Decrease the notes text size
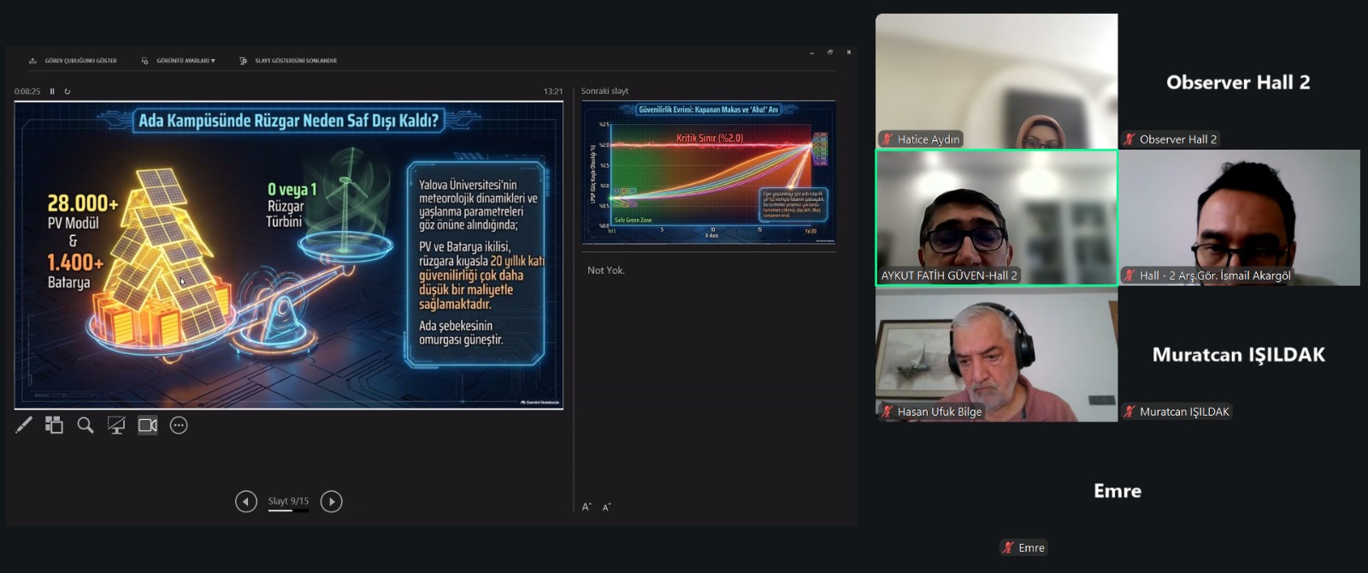Image resolution: width=1368 pixels, height=573 pixels. tap(607, 507)
